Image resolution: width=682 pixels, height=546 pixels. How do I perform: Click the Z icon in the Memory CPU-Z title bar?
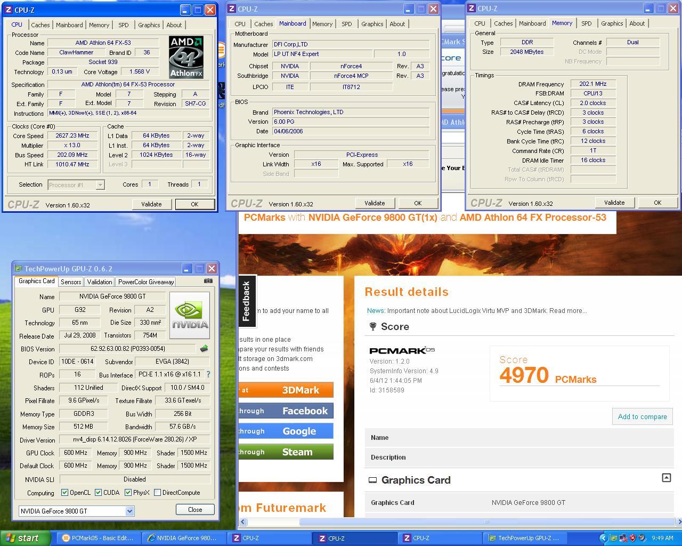pyautogui.click(x=472, y=9)
